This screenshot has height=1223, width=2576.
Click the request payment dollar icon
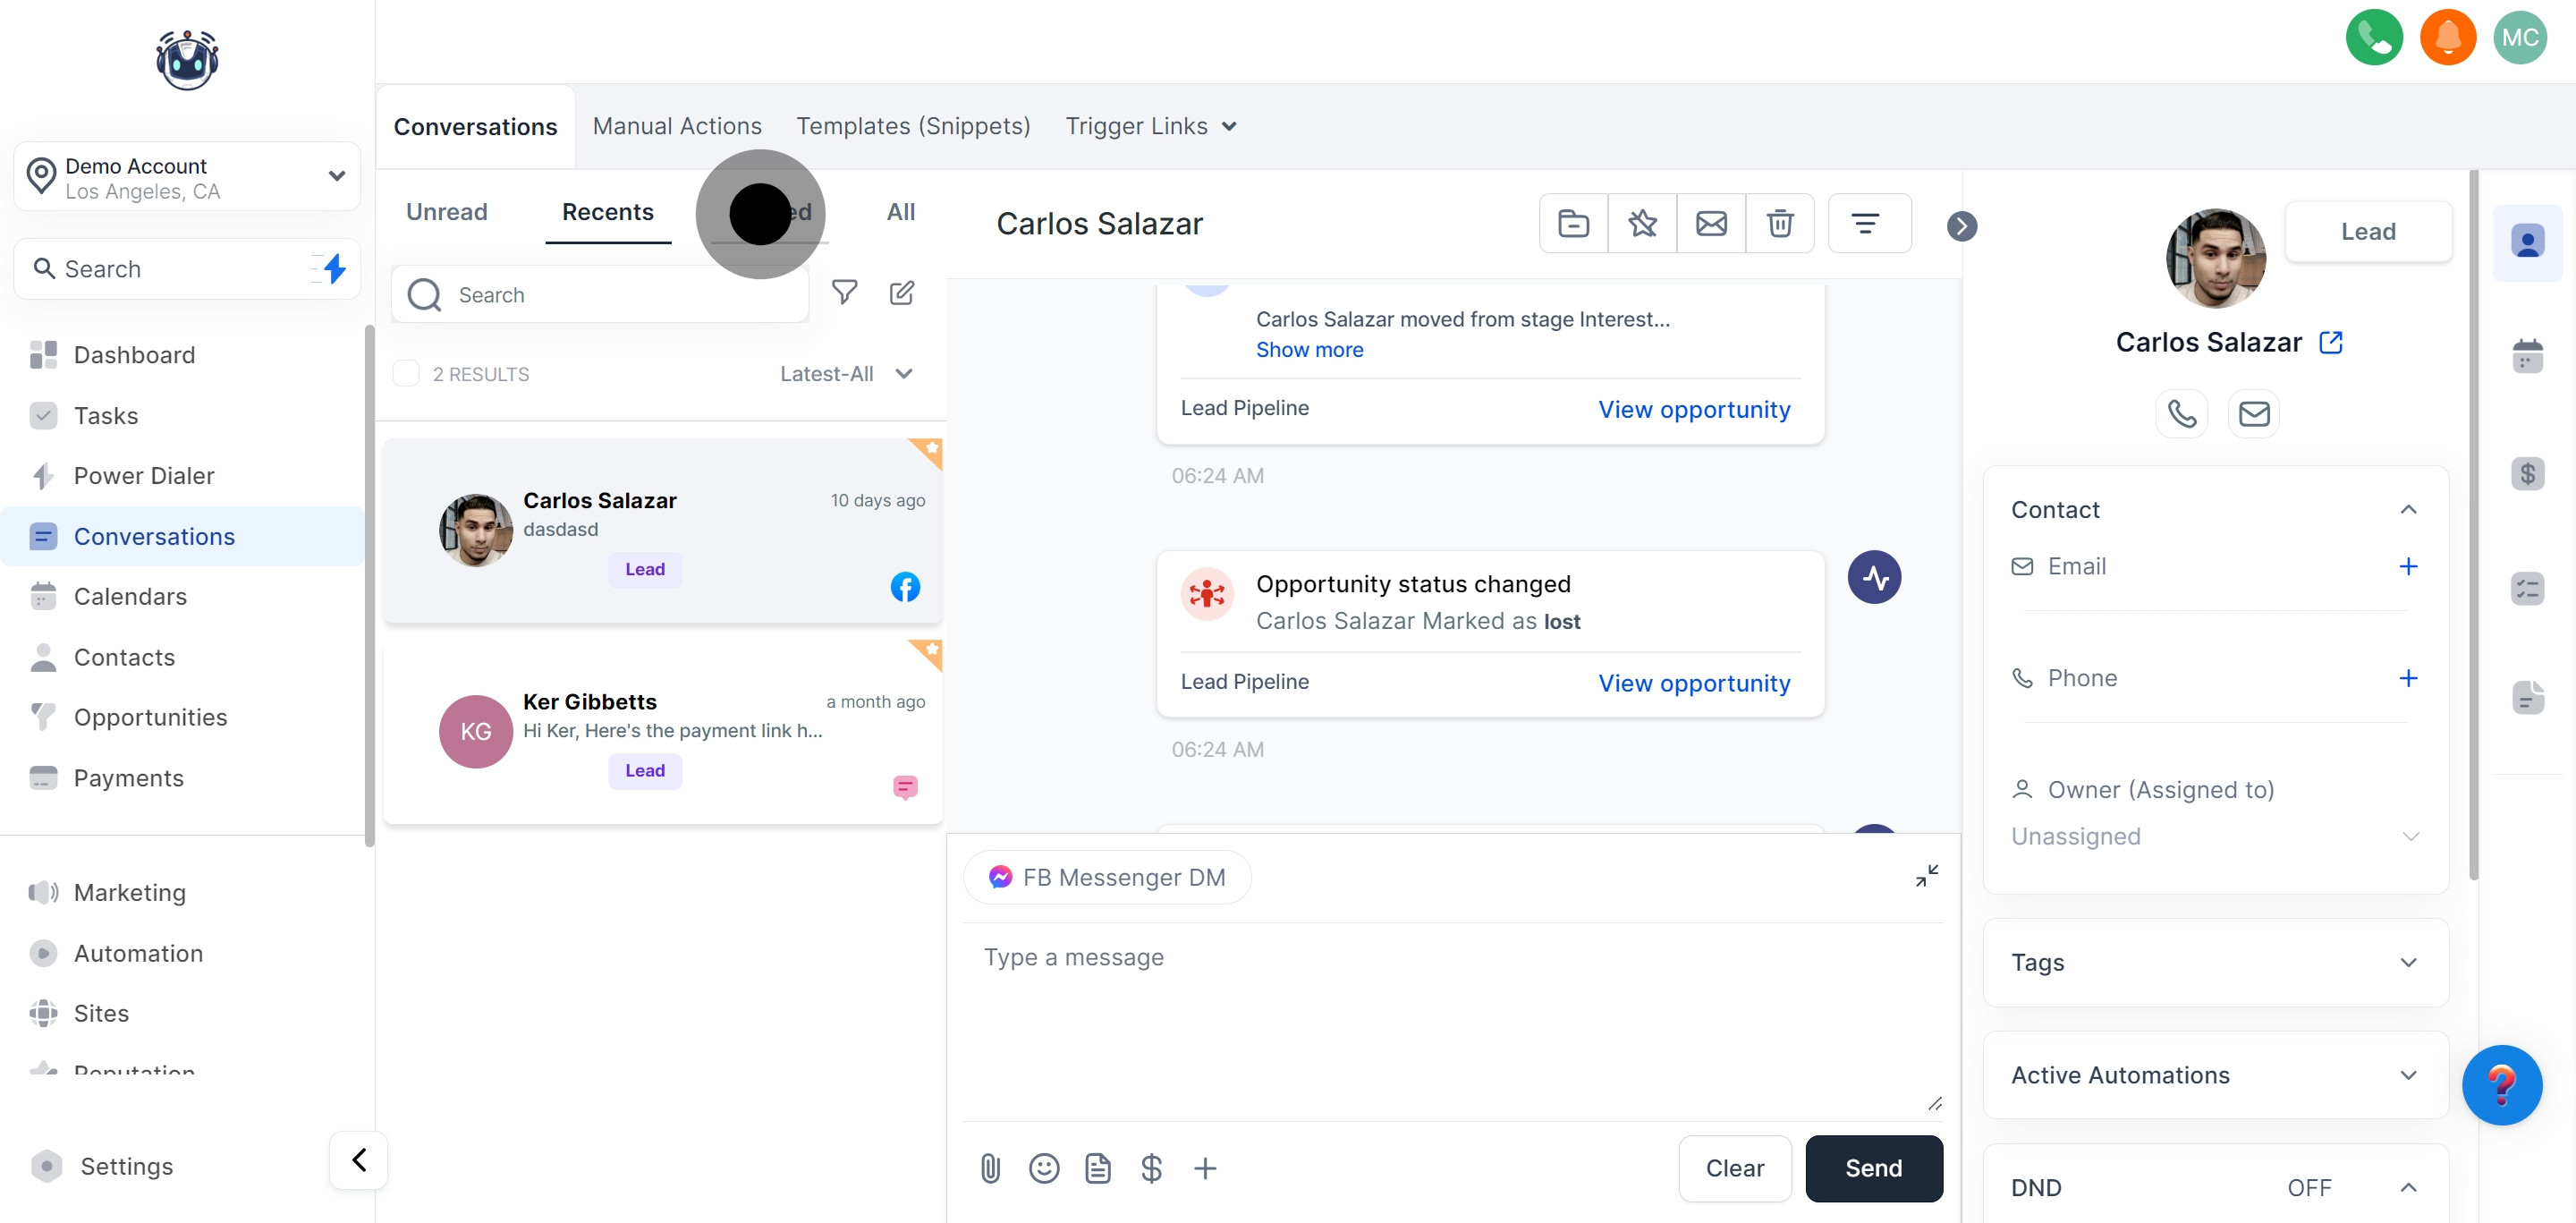1151,1167
